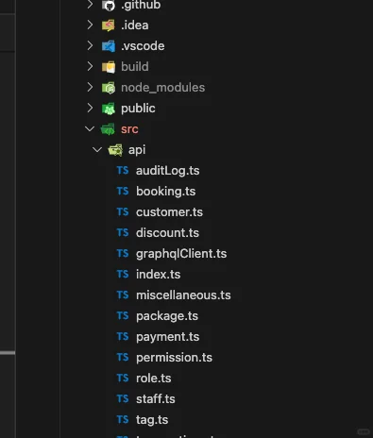Expand the node_modules folder chevron
373x438 pixels.
[90, 87]
